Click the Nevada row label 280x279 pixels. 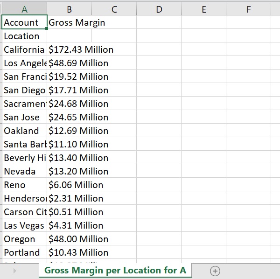coord(24,171)
